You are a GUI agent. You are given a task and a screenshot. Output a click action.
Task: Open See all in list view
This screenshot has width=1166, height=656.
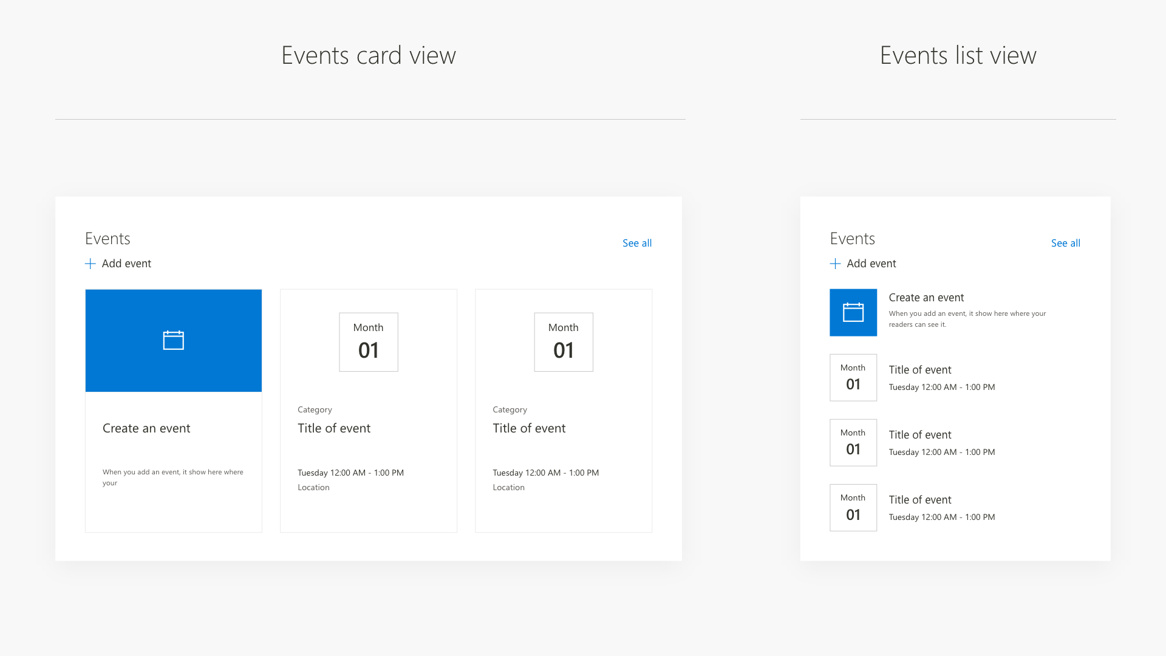(x=1065, y=243)
